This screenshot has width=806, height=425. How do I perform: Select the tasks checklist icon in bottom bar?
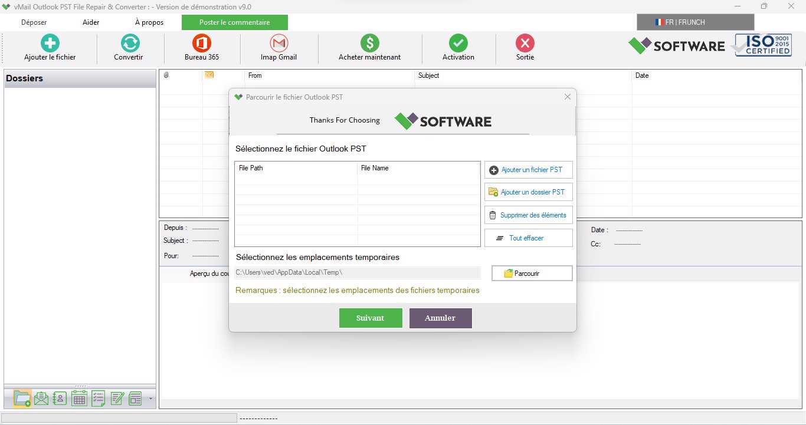pos(99,398)
